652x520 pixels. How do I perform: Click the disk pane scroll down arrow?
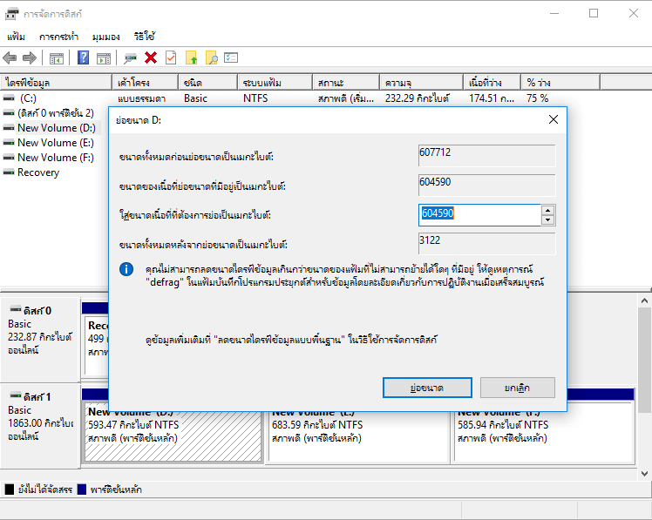[644, 474]
